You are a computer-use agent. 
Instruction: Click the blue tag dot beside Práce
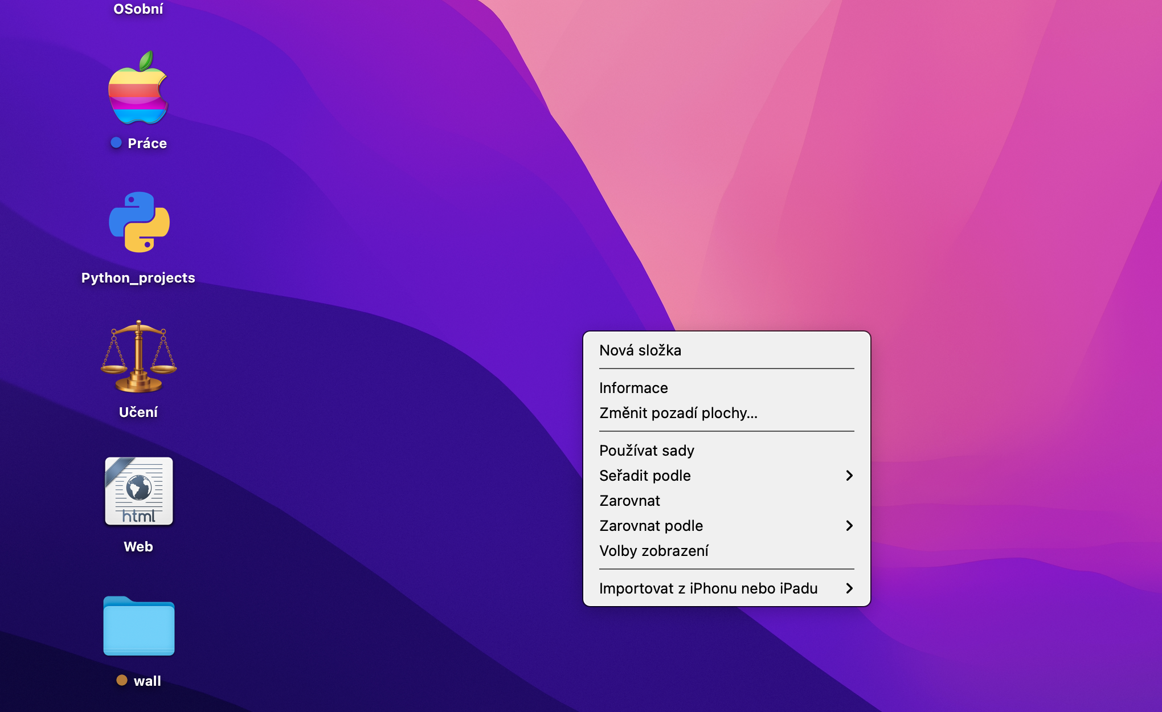point(116,143)
